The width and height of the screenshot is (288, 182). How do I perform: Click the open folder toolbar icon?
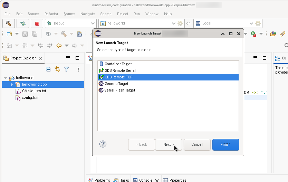pos(273,34)
